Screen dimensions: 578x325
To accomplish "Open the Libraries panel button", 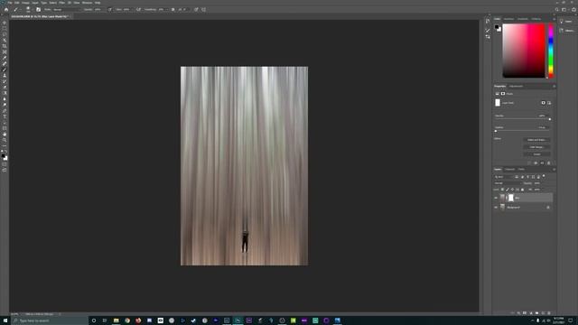I will [567, 31].
